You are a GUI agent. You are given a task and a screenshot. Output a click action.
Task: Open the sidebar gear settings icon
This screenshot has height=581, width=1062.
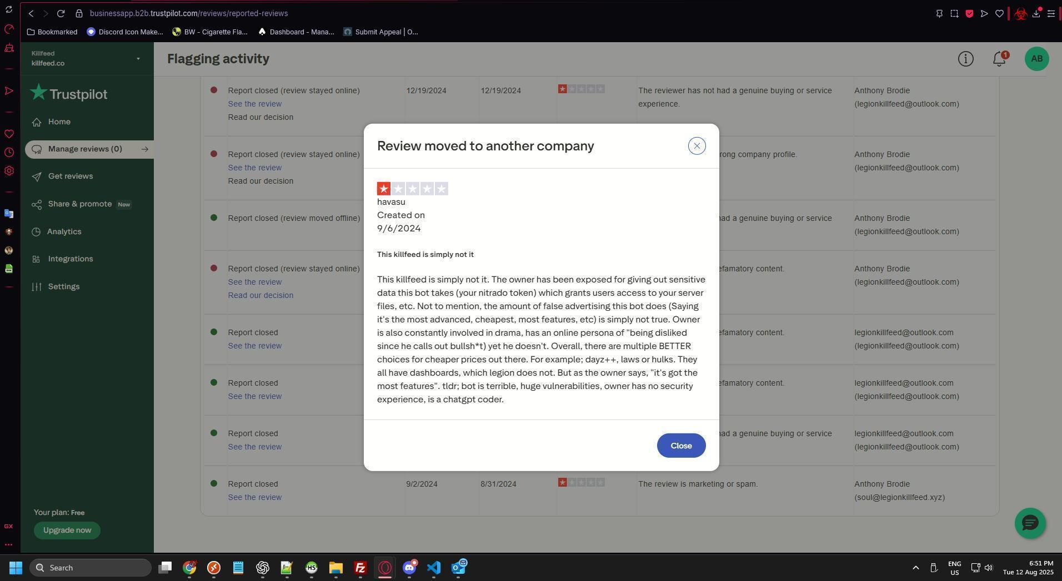coord(9,171)
